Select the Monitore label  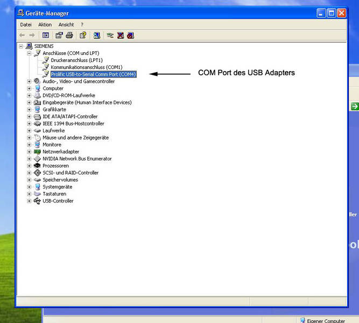52,145
